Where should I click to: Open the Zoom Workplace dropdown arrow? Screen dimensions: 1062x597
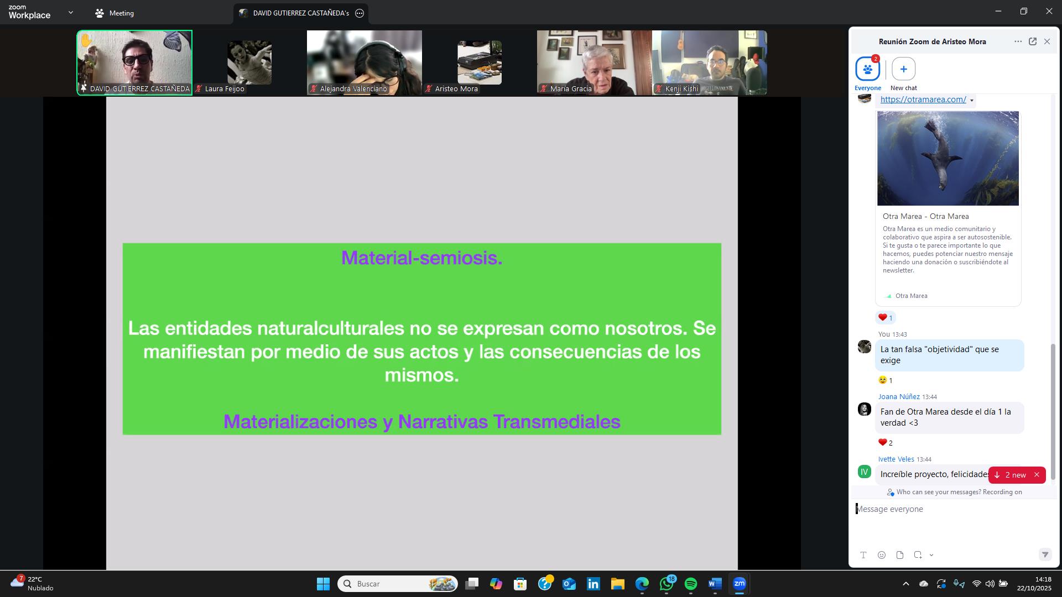tap(70, 12)
